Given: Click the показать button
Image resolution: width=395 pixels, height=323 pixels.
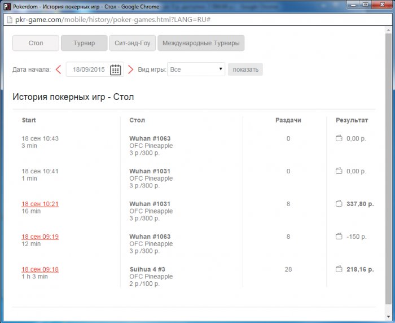Looking at the screenshot, I should tap(245, 69).
